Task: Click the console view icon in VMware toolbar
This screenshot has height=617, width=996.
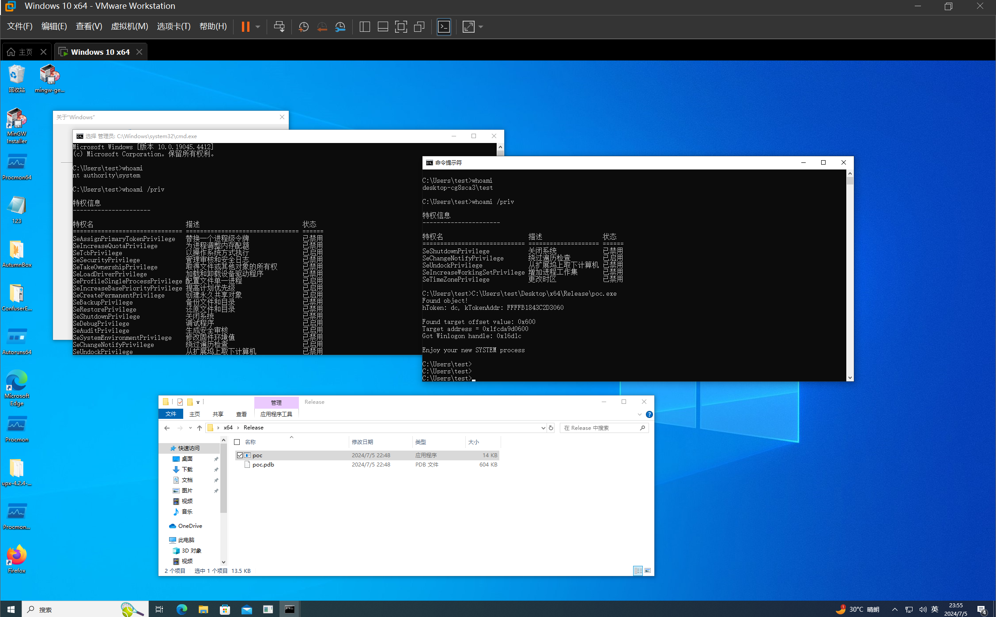Action: click(444, 27)
